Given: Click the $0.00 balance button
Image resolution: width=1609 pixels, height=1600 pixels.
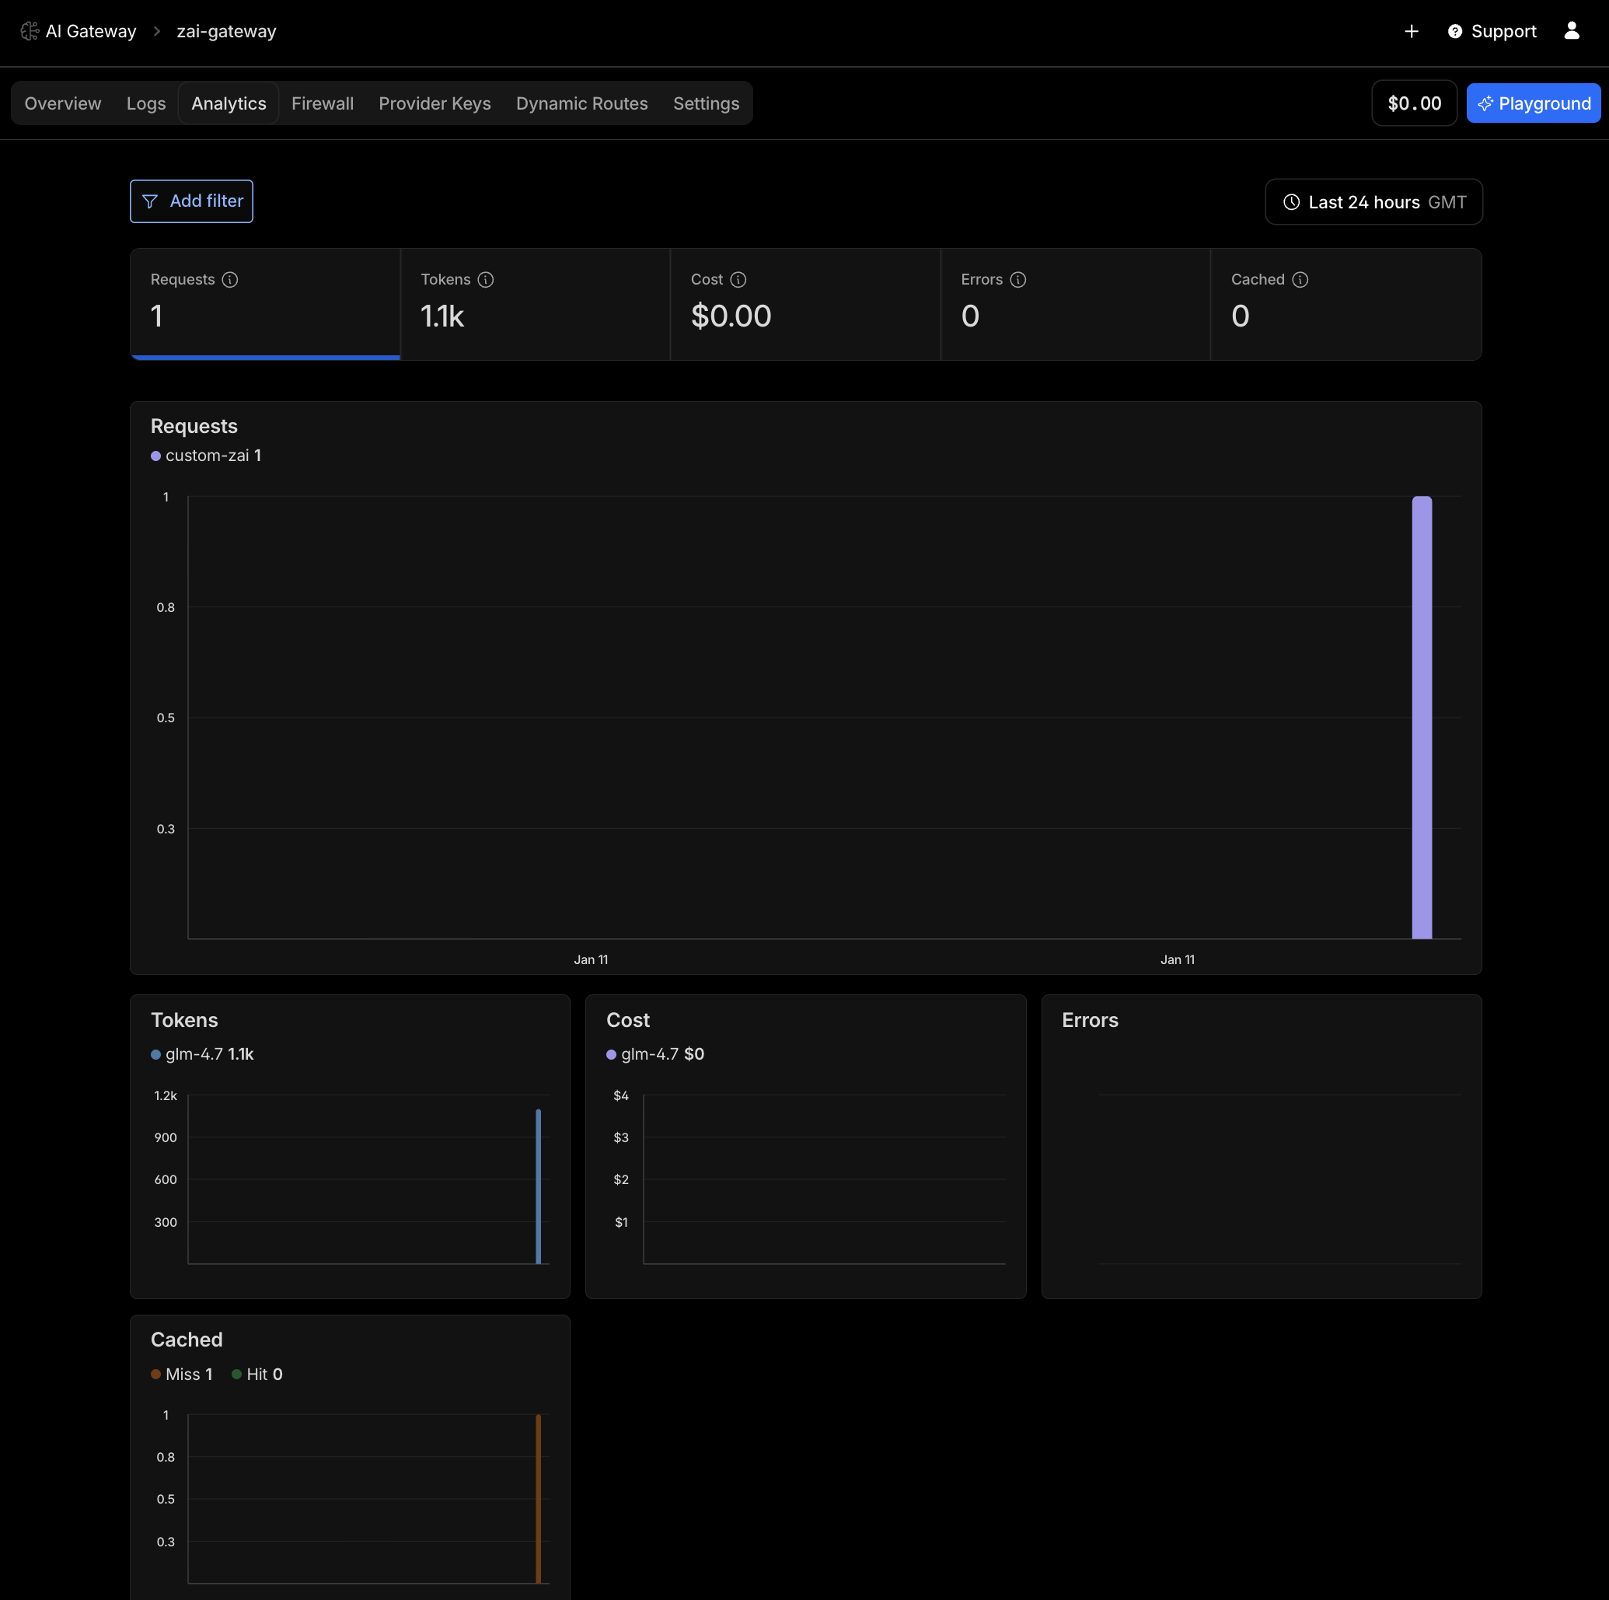Looking at the screenshot, I should pyautogui.click(x=1414, y=103).
